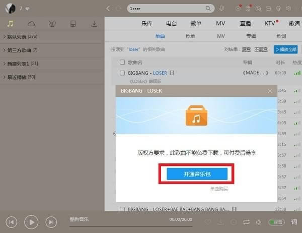Viewport: 302px width, 233px height.
Task: Skip to the next track
Action: click(x=51, y=221)
